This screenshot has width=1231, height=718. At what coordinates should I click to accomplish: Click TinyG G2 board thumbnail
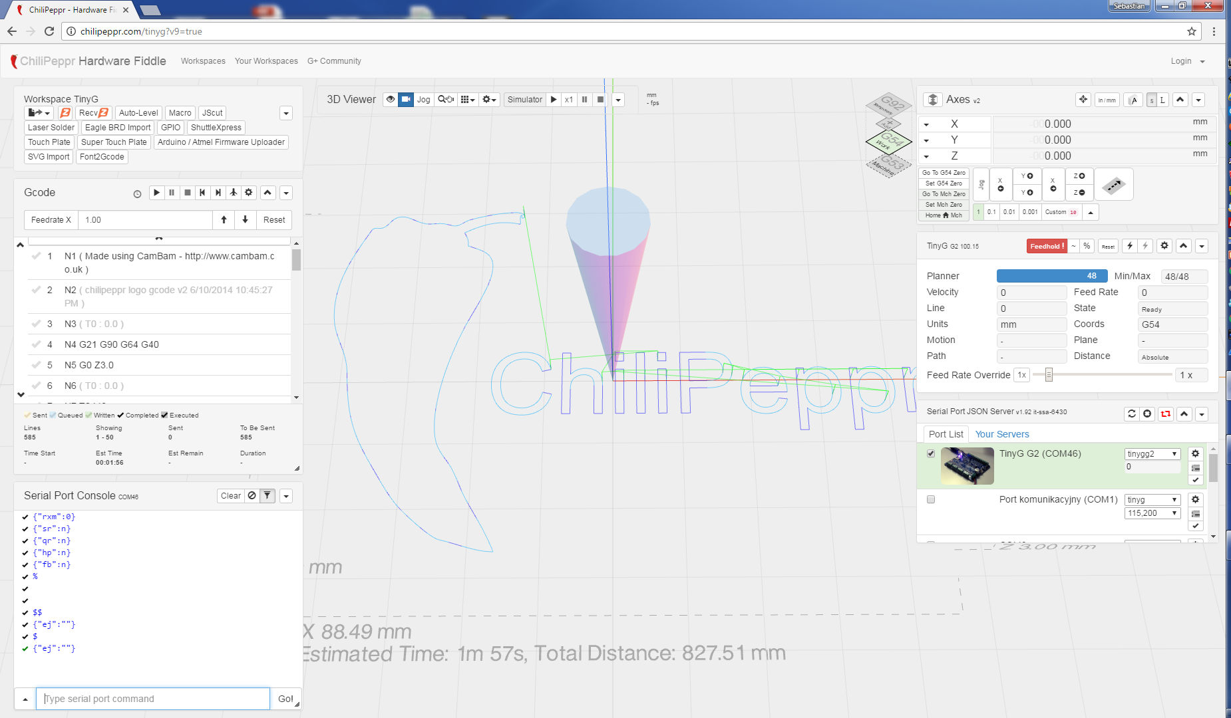967,466
